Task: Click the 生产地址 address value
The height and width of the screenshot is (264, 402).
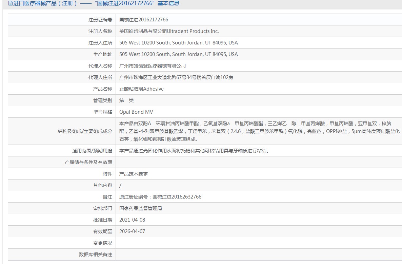Action: coord(178,54)
